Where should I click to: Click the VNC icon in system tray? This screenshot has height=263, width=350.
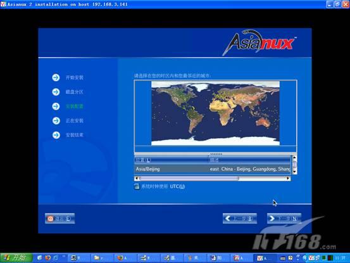pyautogui.click(x=311, y=258)
